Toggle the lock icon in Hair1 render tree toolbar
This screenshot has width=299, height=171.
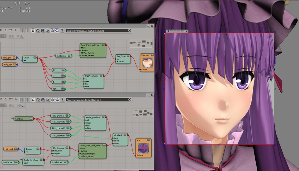tap(33, 100)
